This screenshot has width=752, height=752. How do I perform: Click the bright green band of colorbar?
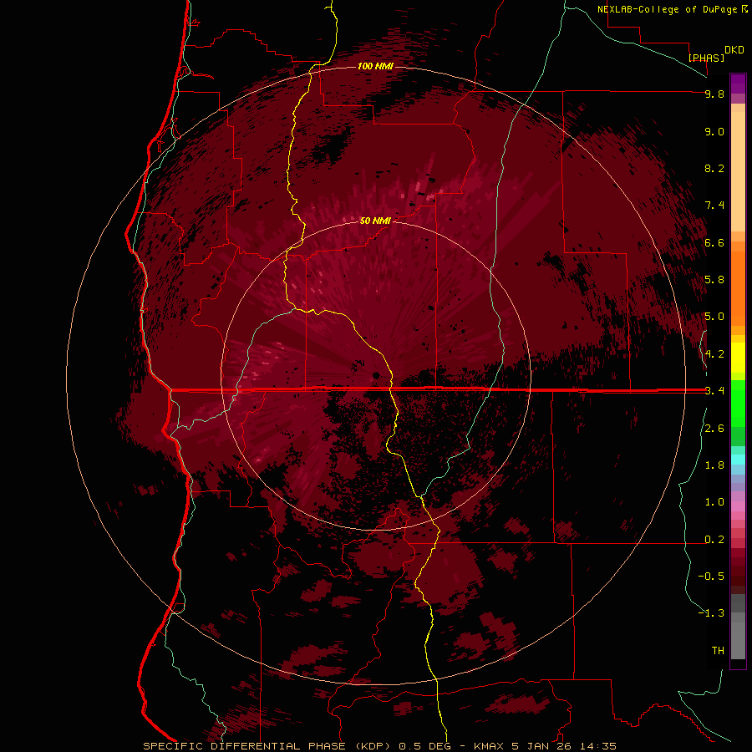pyautogui.click(x=738, y=403)
